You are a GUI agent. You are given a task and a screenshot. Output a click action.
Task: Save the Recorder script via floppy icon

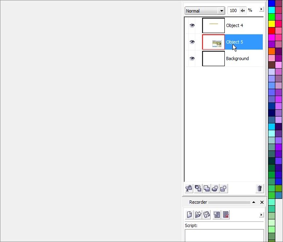[x=207, y=215]
